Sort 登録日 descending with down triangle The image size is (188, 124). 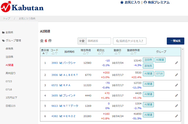tap(119, 53)
